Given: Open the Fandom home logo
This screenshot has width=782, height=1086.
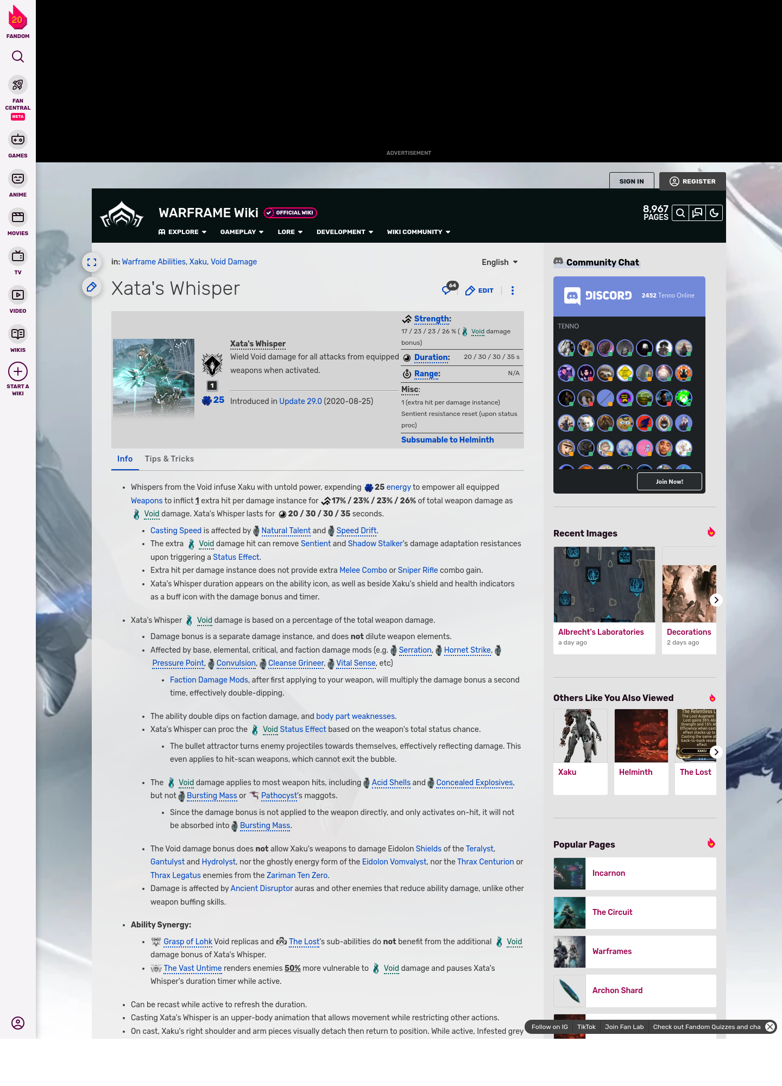Looking at the screenshot, I should [18, 22].
